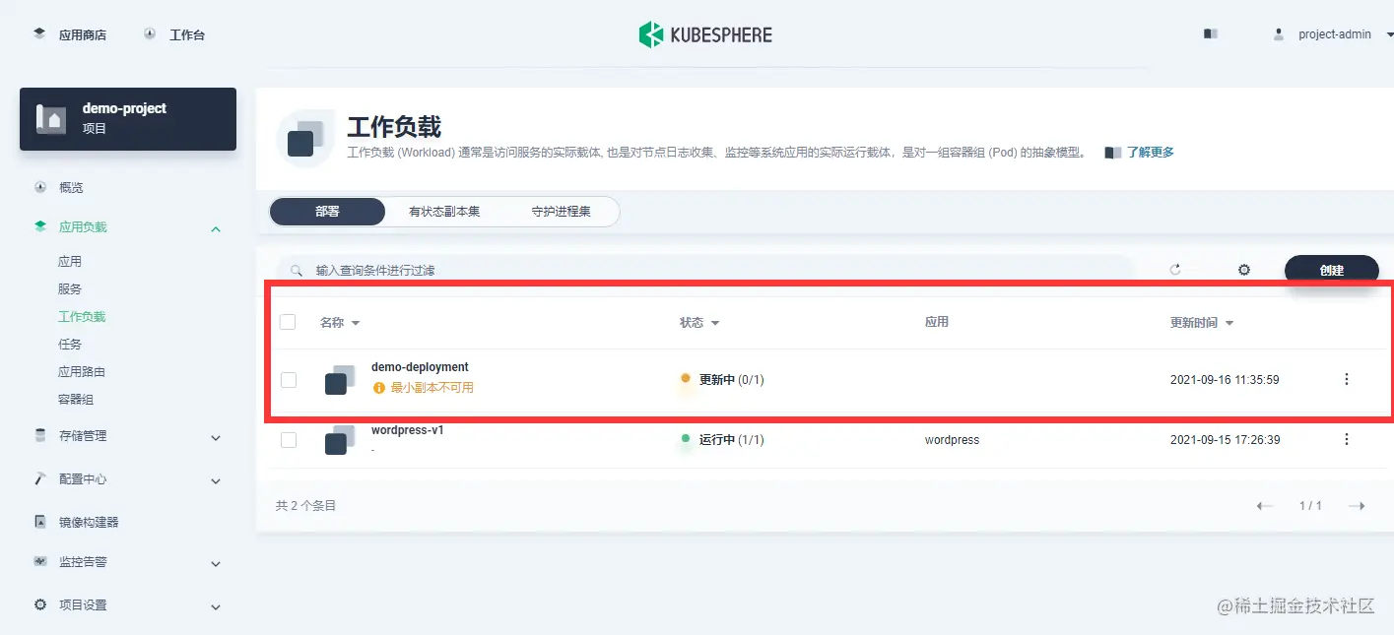Viewport: 1394px width, 635px height.
Task: Open the demo-deployment workload link
Action: tap(420, 367)
